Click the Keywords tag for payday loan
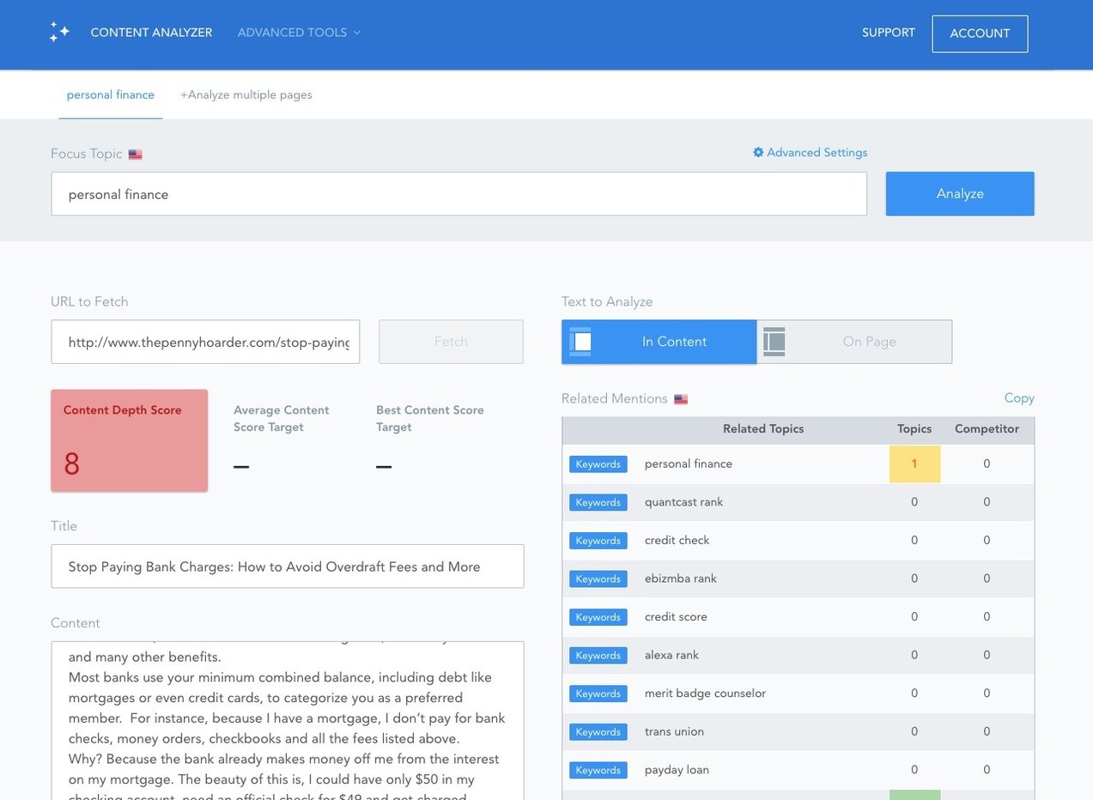Image resolution: width=1093 pixels, height=800 pixels. point(598,770)
